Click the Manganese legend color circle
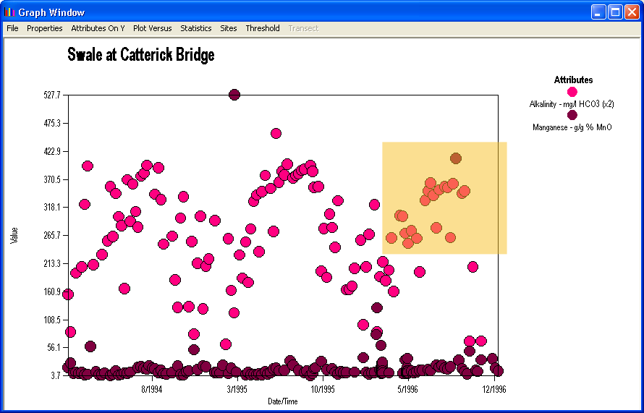Viewport: 644px width, 413px height. click(x=572, y=115)
